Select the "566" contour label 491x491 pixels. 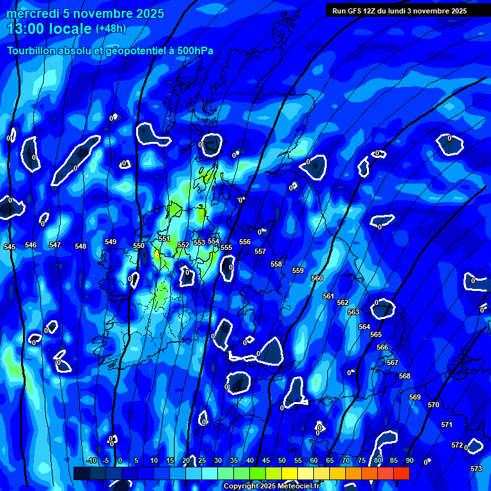[382, 348]
